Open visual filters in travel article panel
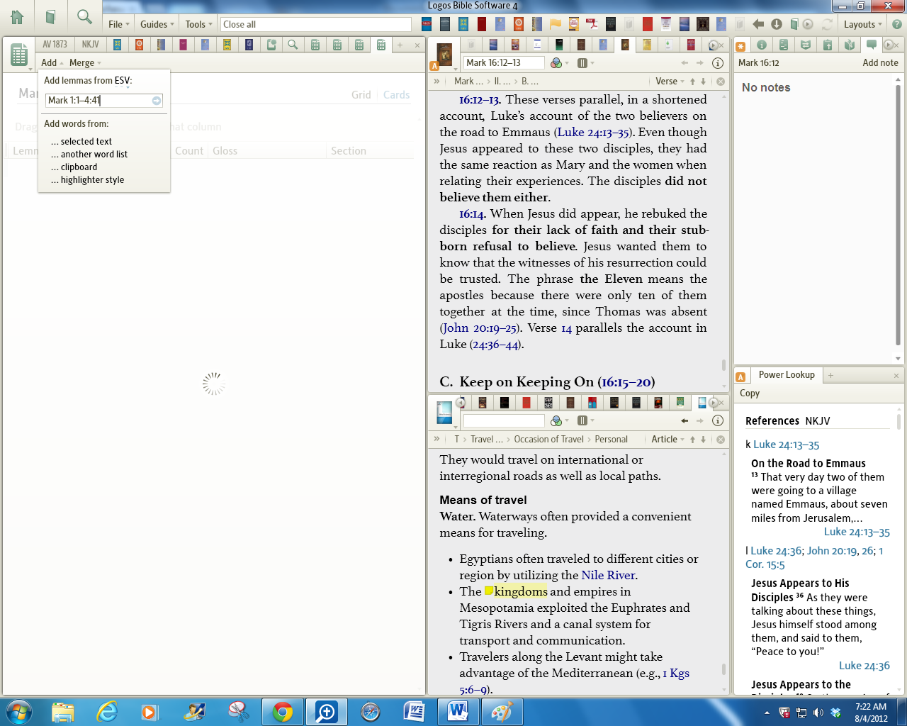Viewport: 907px width, 726px height. 556,420
